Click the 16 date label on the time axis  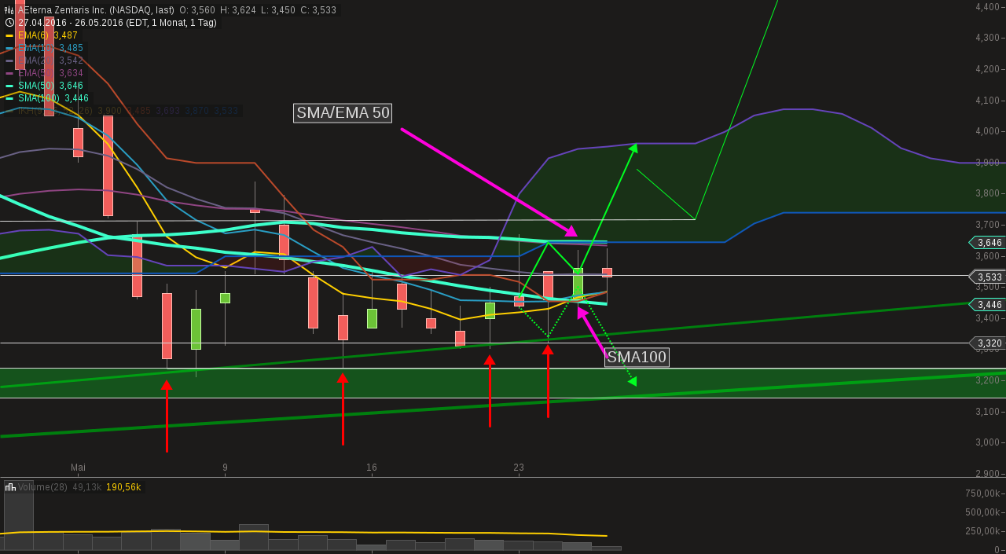372,468
